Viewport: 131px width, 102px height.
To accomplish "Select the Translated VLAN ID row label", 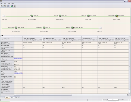I will tap(7, 55).
